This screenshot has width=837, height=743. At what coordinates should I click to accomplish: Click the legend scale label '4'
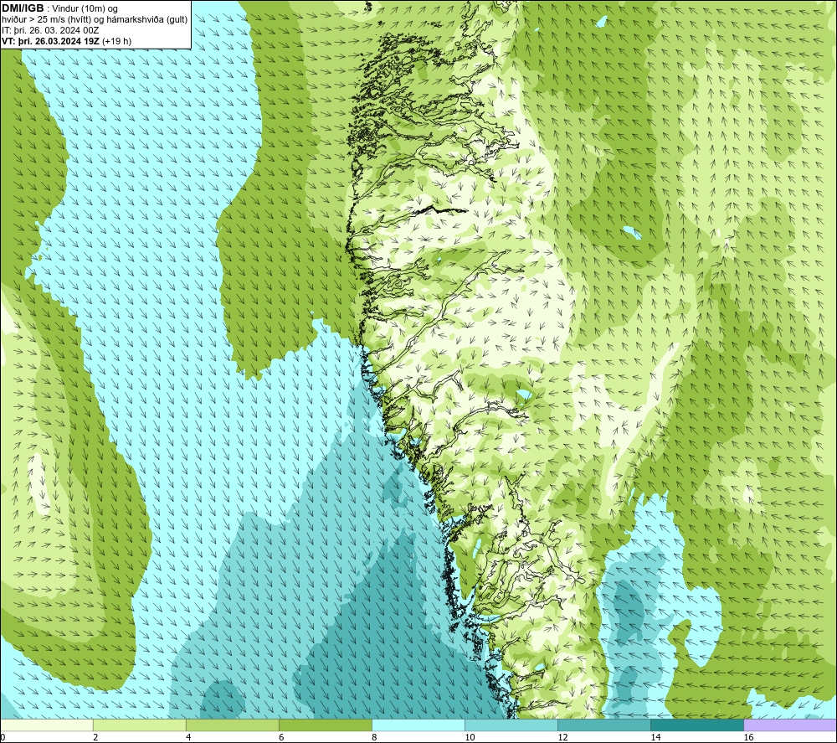point(188,738)
